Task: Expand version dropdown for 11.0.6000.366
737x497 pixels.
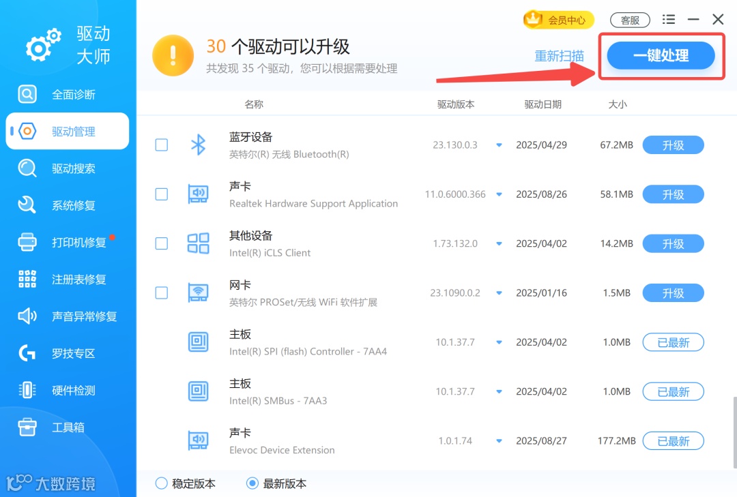Action: 499,194
